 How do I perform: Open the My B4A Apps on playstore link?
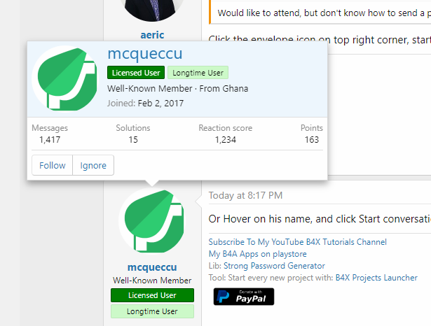(258, 254)
